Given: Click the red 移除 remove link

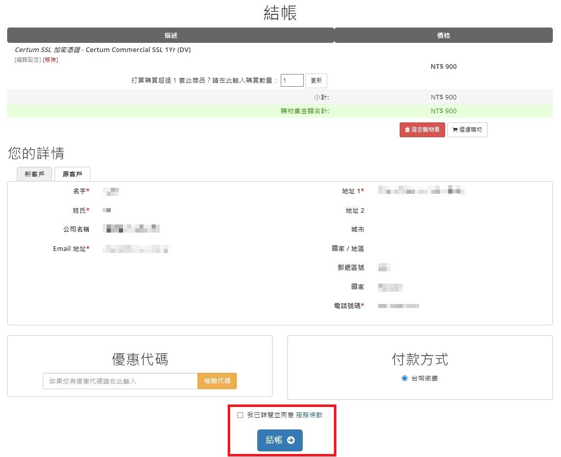Looking at the screenshot, I should coord(51,60).
